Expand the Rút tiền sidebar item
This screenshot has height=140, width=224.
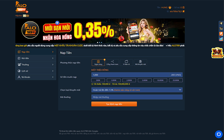[36, 58]
